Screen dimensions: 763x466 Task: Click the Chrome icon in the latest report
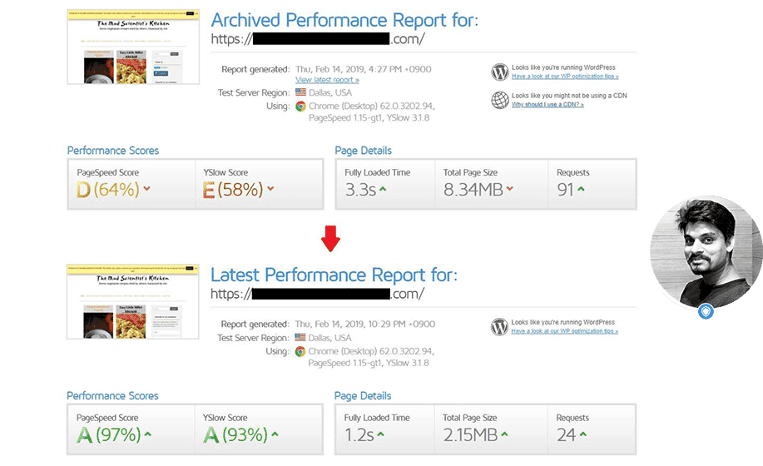point(300,352)
